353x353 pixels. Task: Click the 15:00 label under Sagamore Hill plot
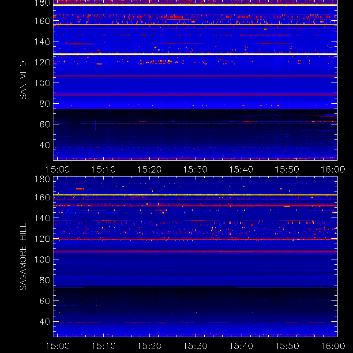(58, 346)
